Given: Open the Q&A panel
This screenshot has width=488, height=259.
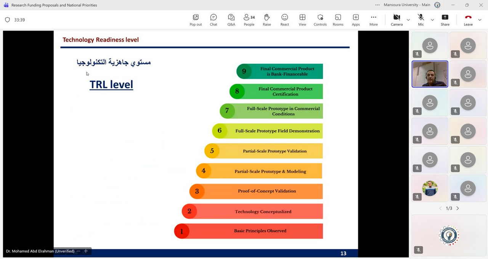Looking at the screenshot, I should pos(231,20).
